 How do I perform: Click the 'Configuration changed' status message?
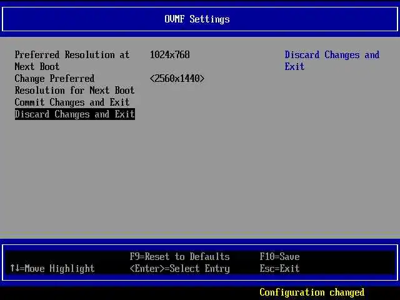click(x=312, y=292)
